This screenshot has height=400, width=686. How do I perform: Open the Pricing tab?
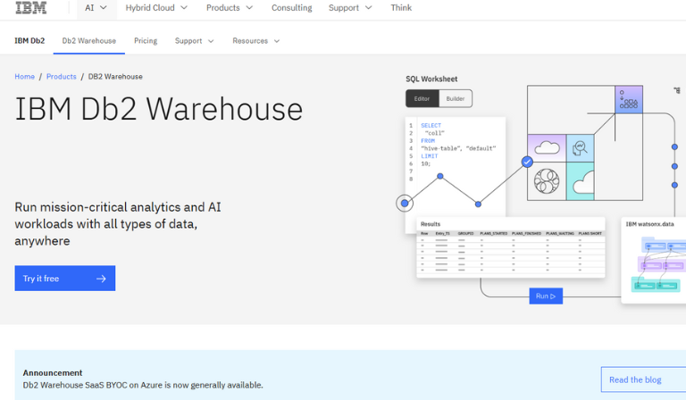(x=146, y=41)
